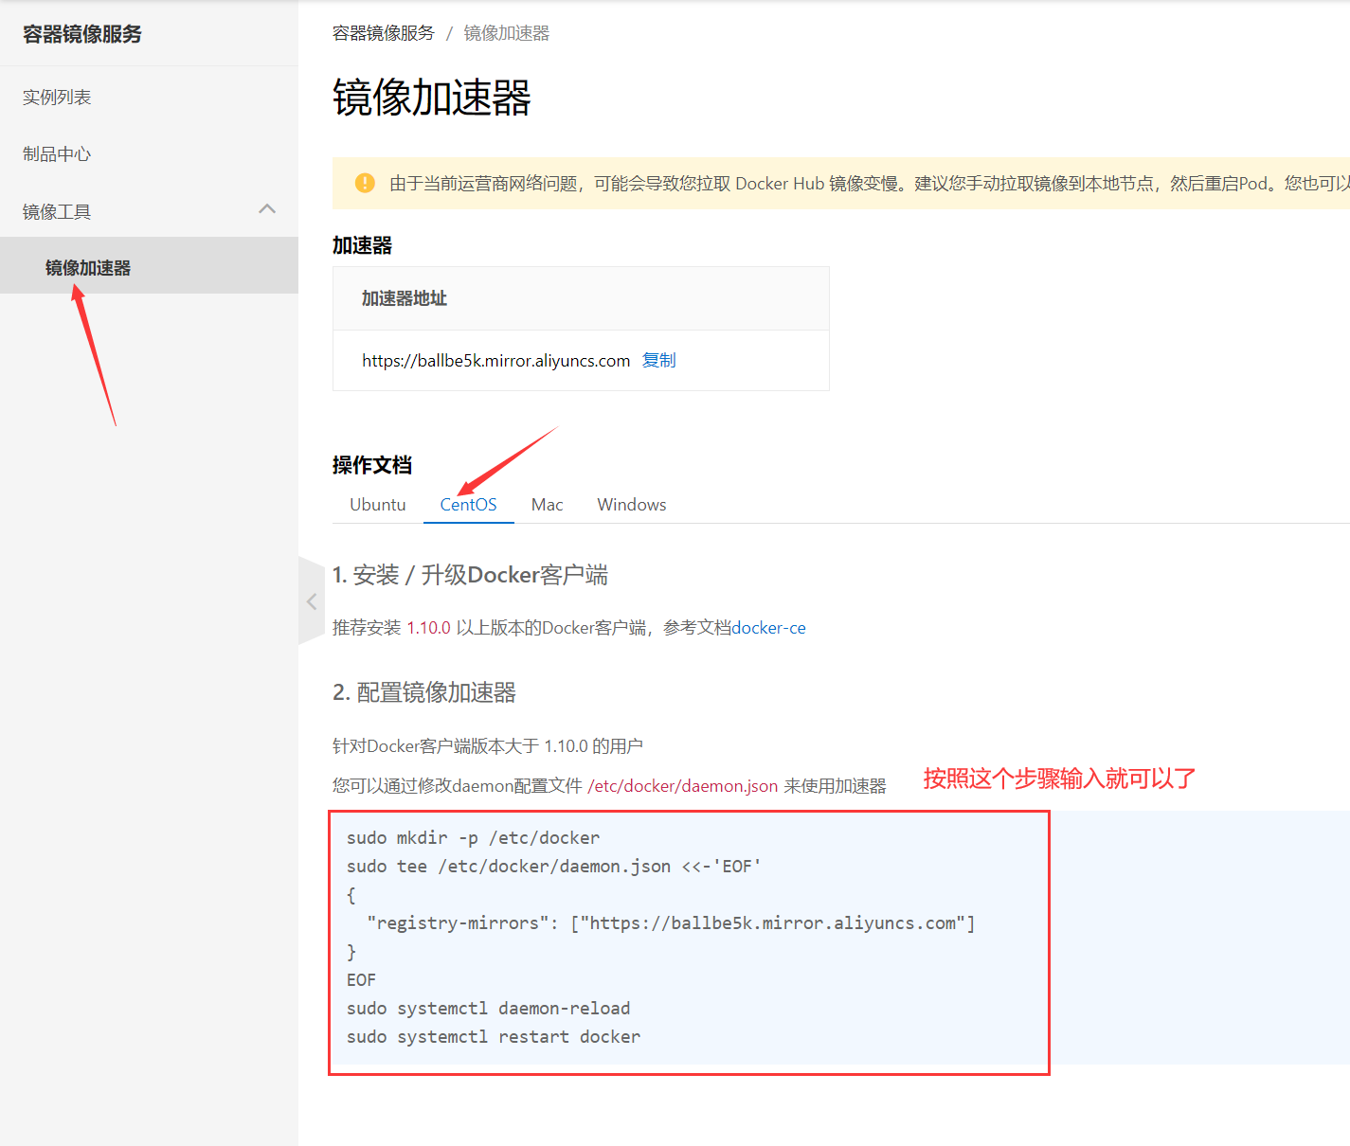
Task: Click the 镜像加速器 page heading
Action: [x=432, y=98]
